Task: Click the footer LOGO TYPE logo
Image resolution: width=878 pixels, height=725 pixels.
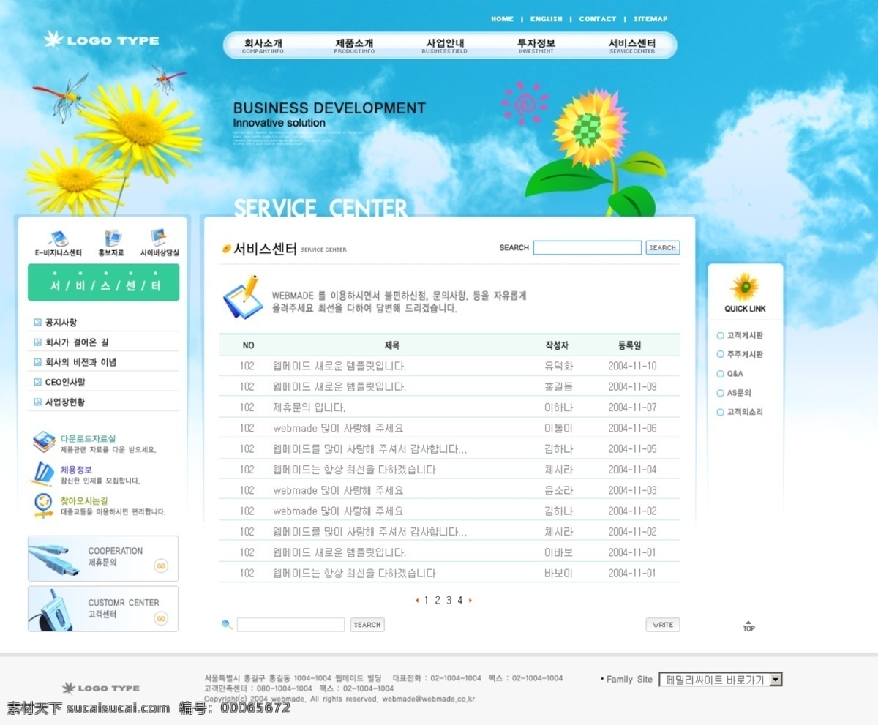Action: (x=101, y=688)
